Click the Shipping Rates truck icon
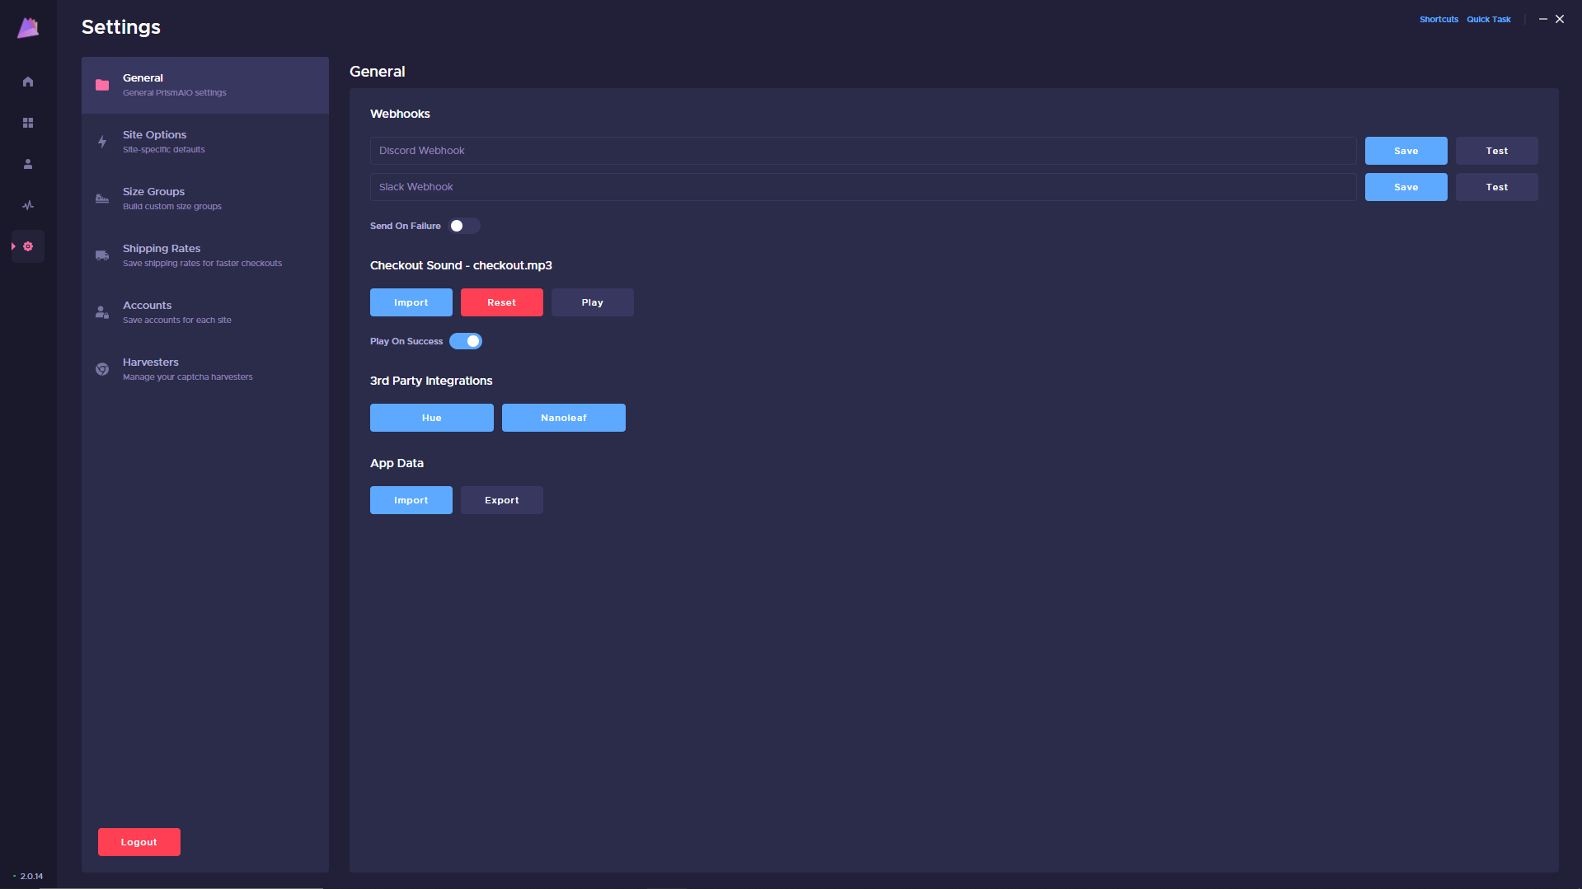Screen dimensions: 1582x889 pyautogui.click(x=102, y=255)
